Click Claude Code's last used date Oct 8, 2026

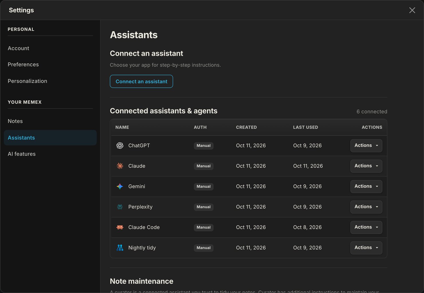coord(307,227)
